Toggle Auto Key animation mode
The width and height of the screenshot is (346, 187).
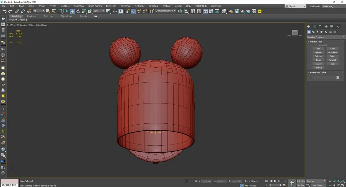pyautogui.click(x=300, y=181)
